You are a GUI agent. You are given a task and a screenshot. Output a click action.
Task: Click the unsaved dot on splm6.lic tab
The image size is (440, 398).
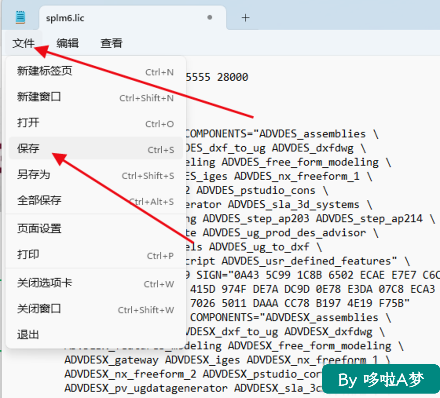tap(210, 17)
